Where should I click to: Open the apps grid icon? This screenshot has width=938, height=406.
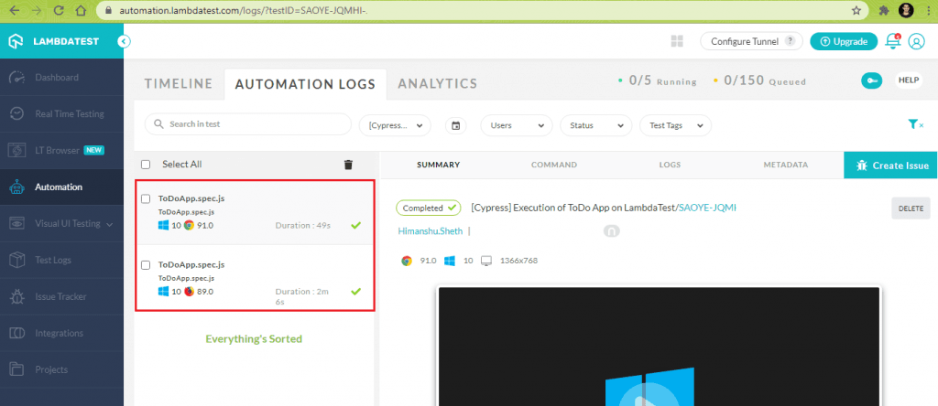tap(677, 41)
